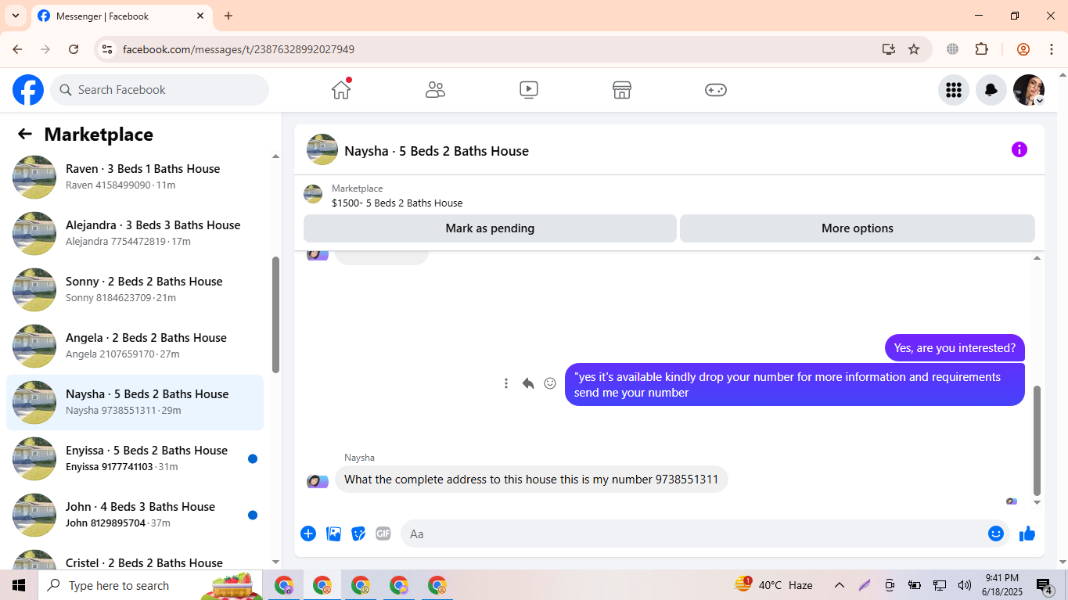
Task: Click the Search Facebook field
Action: [x=160, y=90]
